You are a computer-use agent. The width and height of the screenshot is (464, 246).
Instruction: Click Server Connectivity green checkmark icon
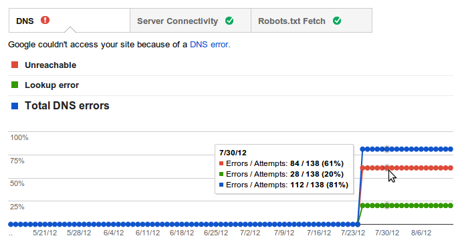tap(229, 21)
